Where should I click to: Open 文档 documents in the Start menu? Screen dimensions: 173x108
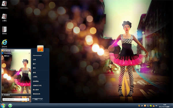(34, 60)
